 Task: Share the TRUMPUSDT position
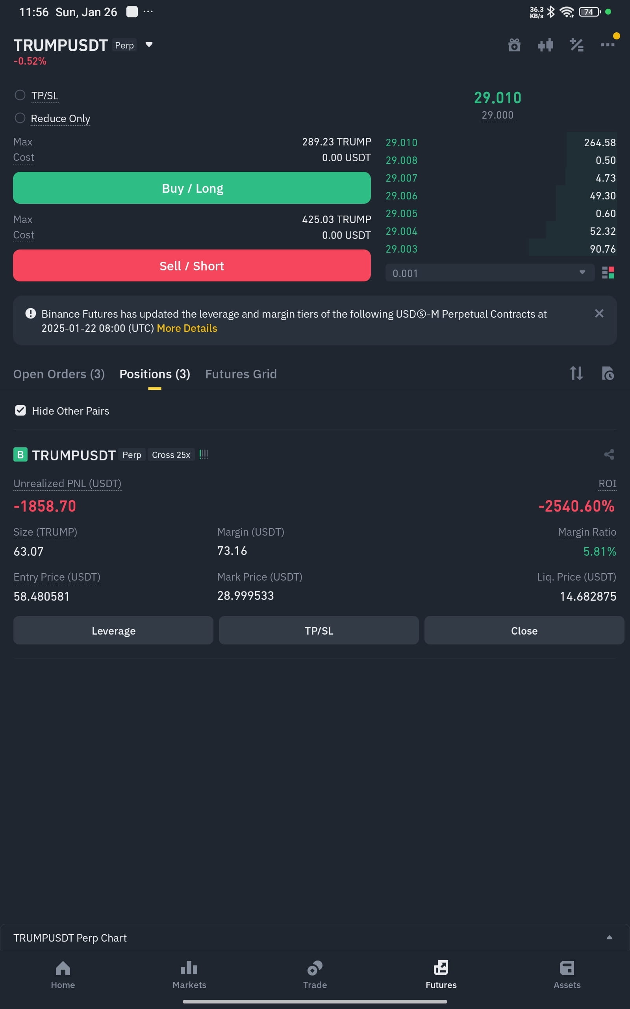coord(609,454)
